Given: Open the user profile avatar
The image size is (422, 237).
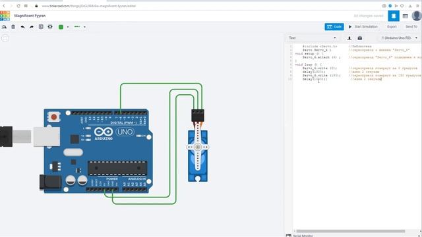Looking at the screenshot, I should (x=417, y=16).
